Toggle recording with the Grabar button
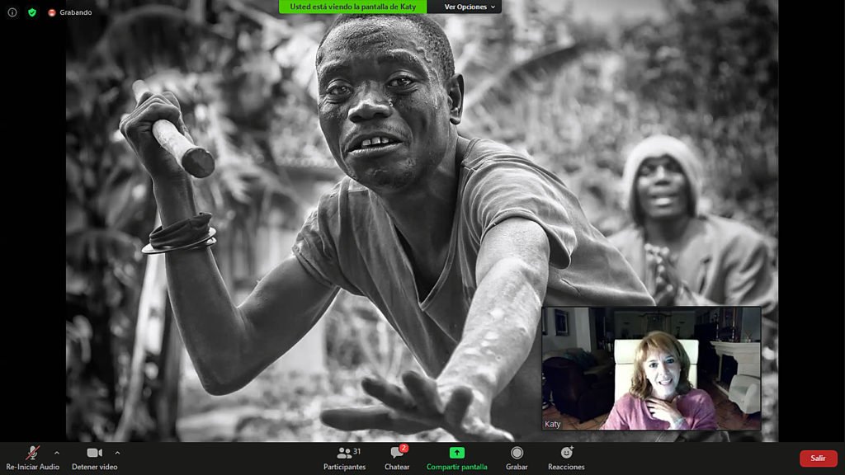Viewport: 845px width, 475px height. coord(517,458)
